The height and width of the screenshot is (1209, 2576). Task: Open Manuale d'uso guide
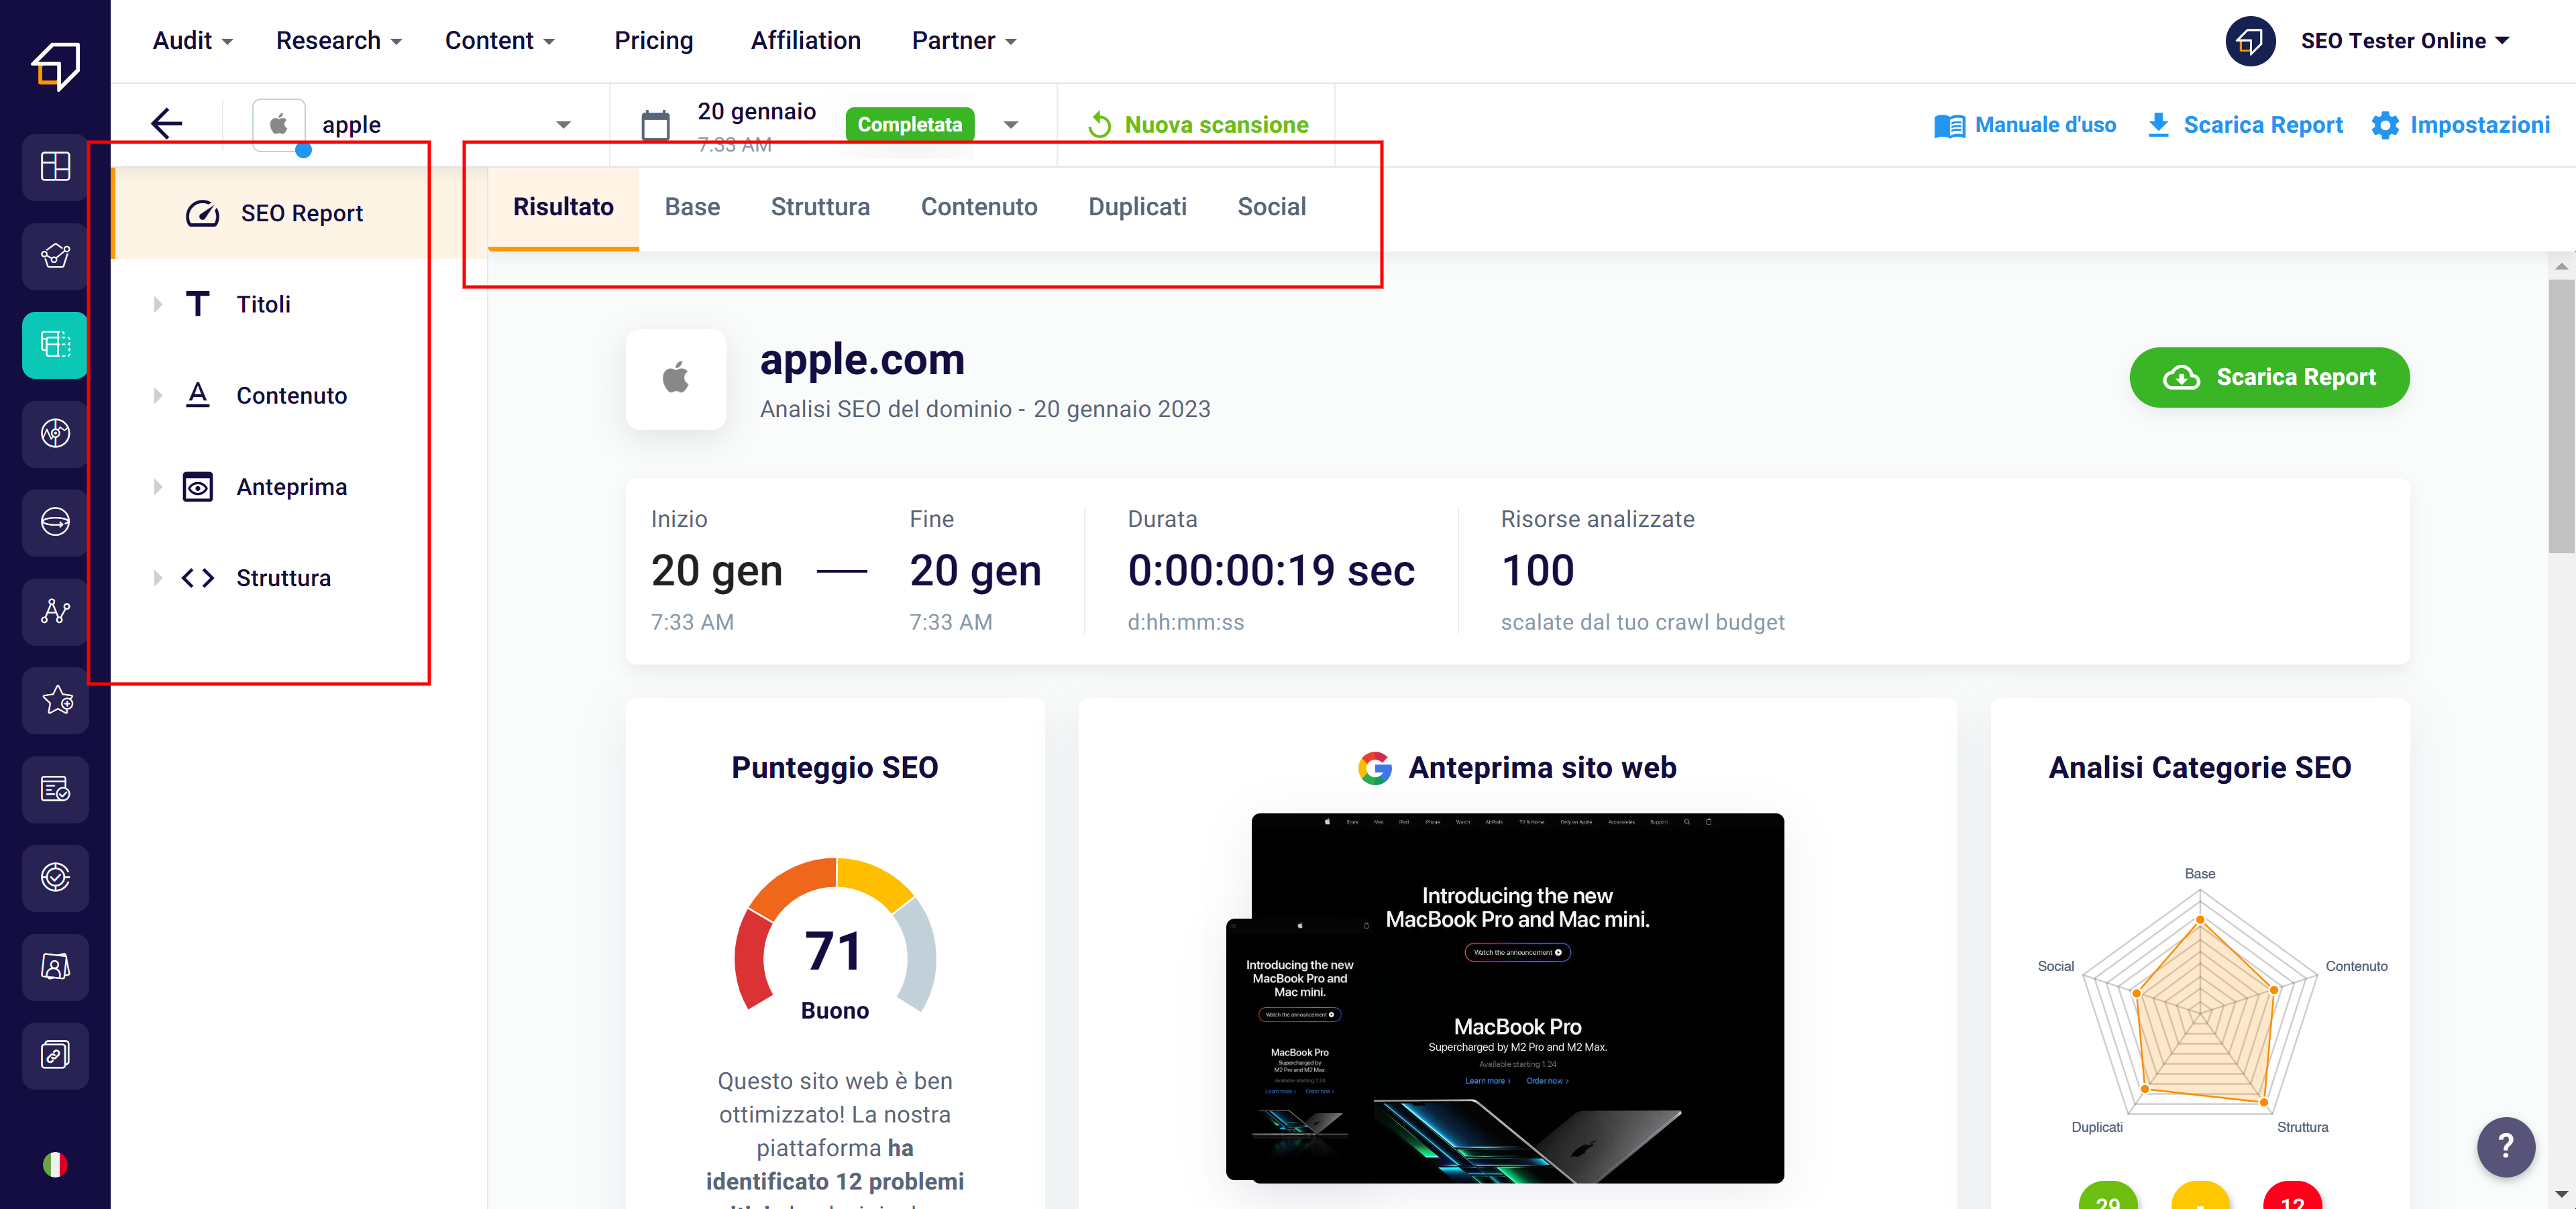pos(2025,125)
